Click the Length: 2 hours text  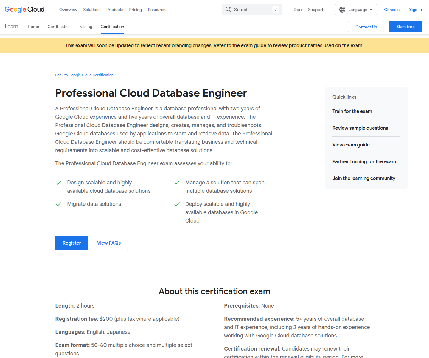point(75,306)
